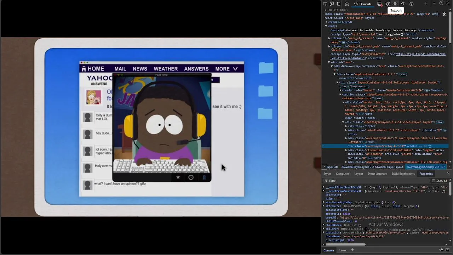Click the clock icon in FaceTime video
This screenshot has height=255, width=453.
(191, 177)
